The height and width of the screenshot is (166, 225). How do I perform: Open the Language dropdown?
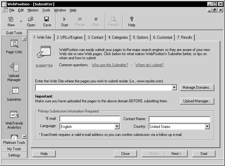[117, 126]
